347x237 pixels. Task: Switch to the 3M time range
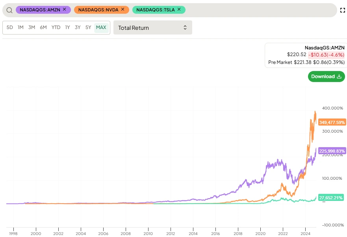(32, 27)
